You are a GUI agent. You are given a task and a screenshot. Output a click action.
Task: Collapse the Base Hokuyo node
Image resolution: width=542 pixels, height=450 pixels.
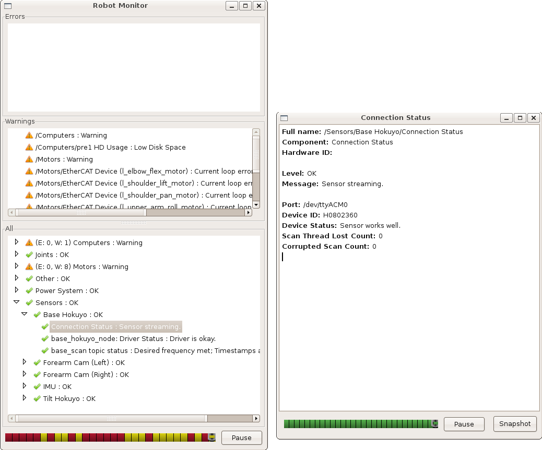(x=24, y=314)
